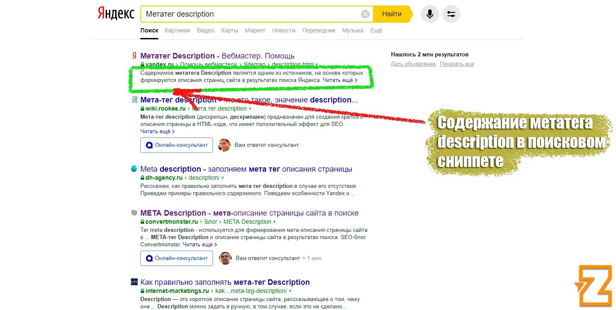This screenshot has width=616, height=310.
Task: Click the convertmonster.ru result favicon
Action: 134,213
